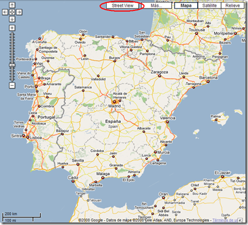Viewport: 248px width, 225px height.
Task: Click the Lleida city marker
Action: [x=184, y=77]
